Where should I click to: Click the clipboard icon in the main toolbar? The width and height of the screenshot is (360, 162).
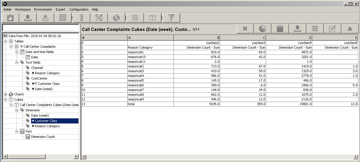pyautogui.click(x=10, y=18)
